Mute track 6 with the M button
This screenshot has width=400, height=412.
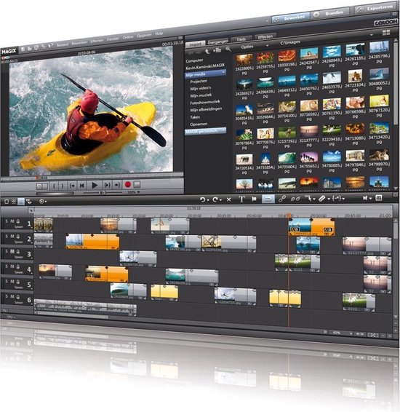point(12,296)
